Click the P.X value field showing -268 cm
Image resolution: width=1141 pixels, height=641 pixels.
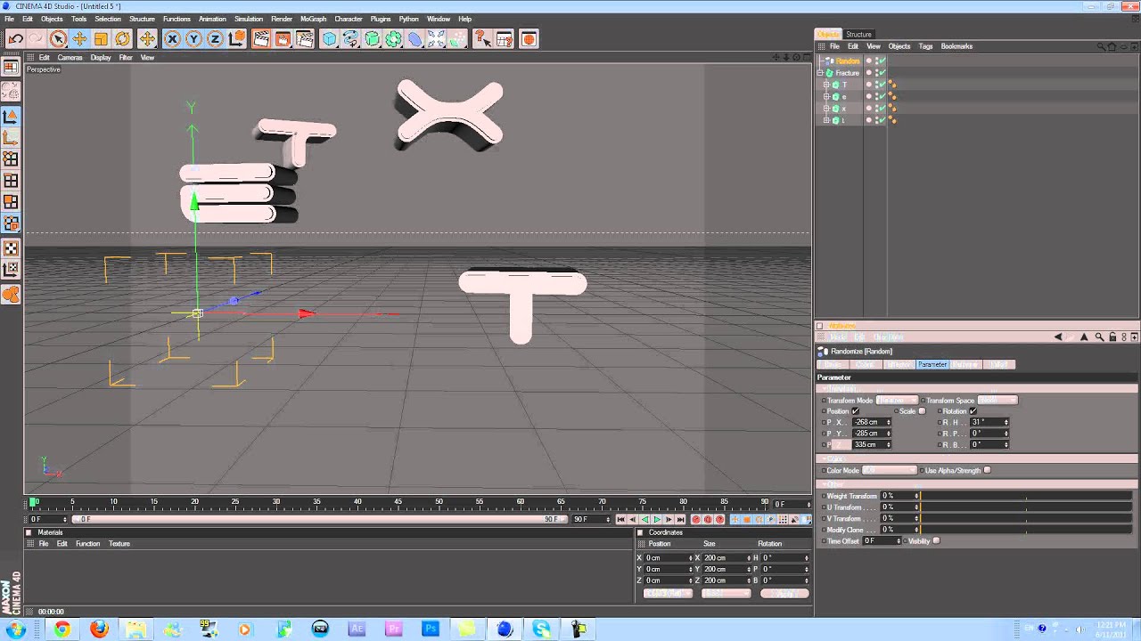(x=871, y=422)
